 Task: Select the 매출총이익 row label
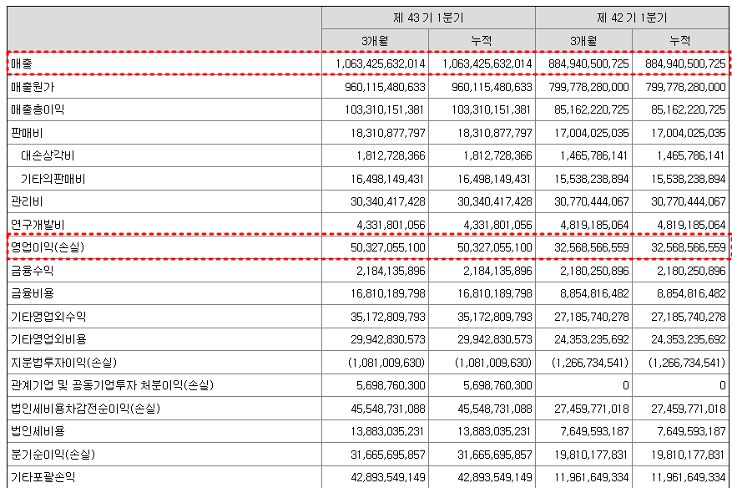(32, 108)
